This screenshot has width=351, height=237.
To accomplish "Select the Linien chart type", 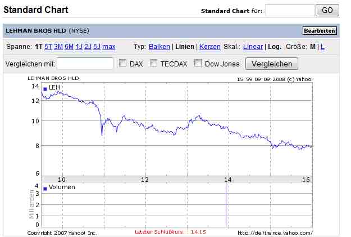I will (x=185, y=47).
